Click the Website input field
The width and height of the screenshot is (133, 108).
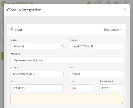point(67,60)
